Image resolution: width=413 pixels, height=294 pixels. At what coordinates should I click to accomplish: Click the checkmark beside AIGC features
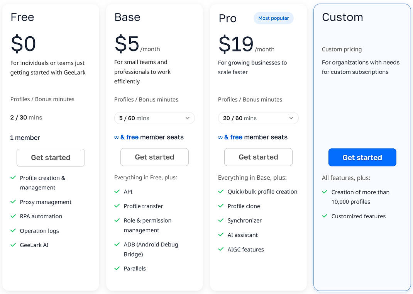(x=221, y=249)
